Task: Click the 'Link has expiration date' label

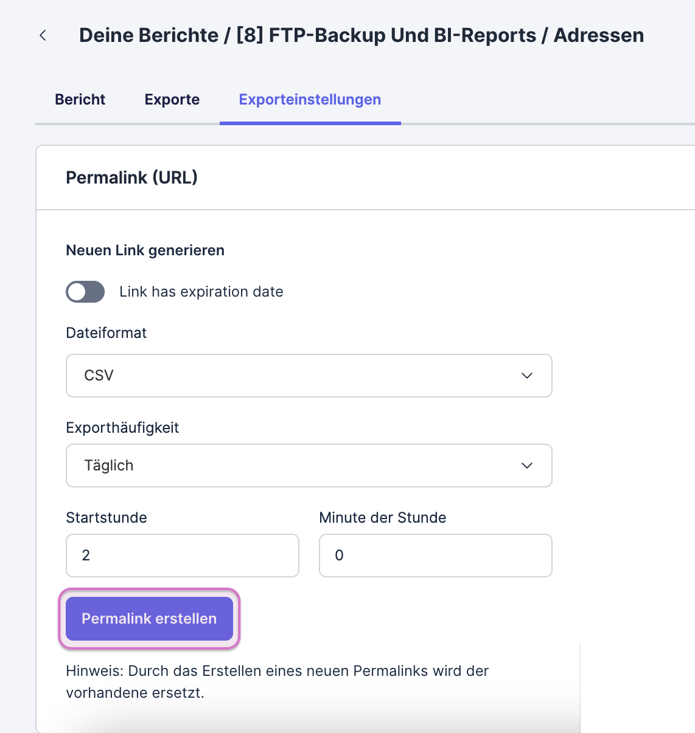Action: [x=201, y=292]
